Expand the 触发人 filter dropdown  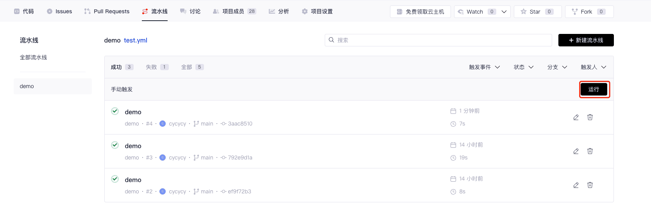coord(593,67)
